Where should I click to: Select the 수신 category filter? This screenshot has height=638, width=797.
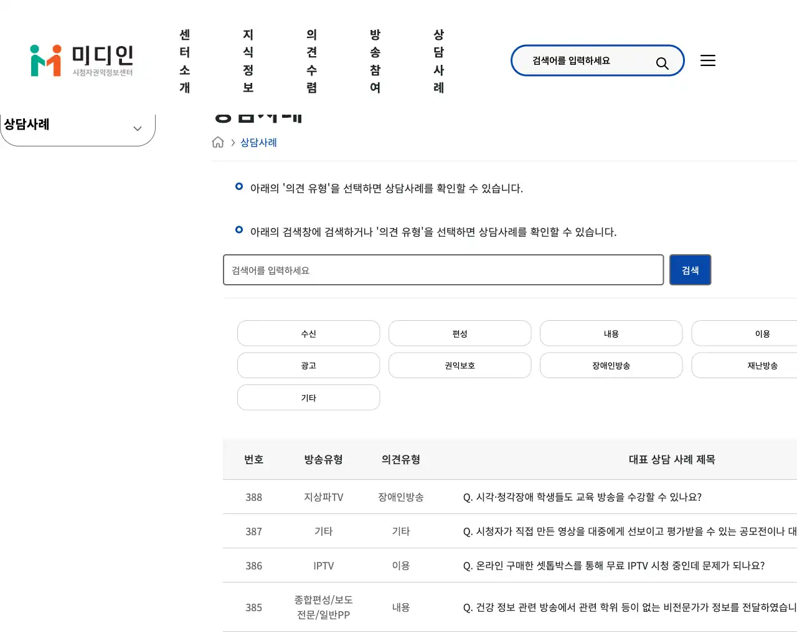[308, 333]
